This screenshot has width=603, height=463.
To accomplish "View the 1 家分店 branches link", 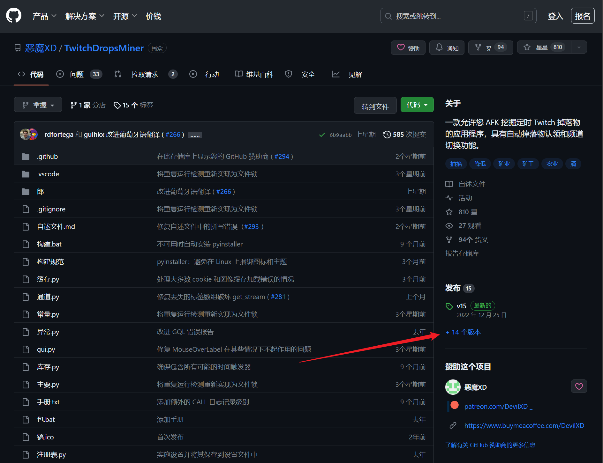I will coord(88,105).
